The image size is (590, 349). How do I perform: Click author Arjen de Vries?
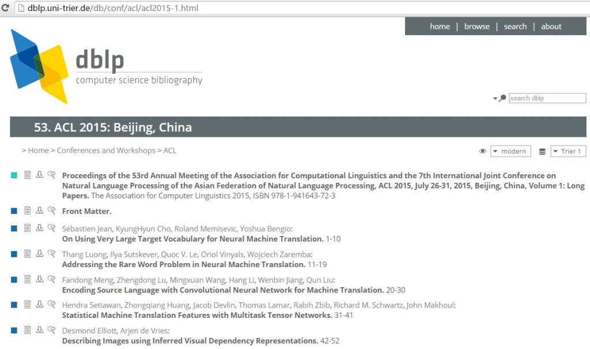143,331
